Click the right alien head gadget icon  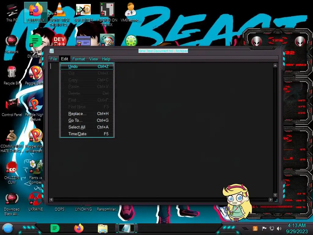pos(300,41)
